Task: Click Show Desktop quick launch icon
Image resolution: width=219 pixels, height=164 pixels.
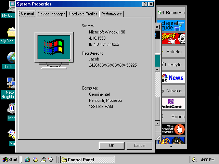Action: click(x=43, y=160)
